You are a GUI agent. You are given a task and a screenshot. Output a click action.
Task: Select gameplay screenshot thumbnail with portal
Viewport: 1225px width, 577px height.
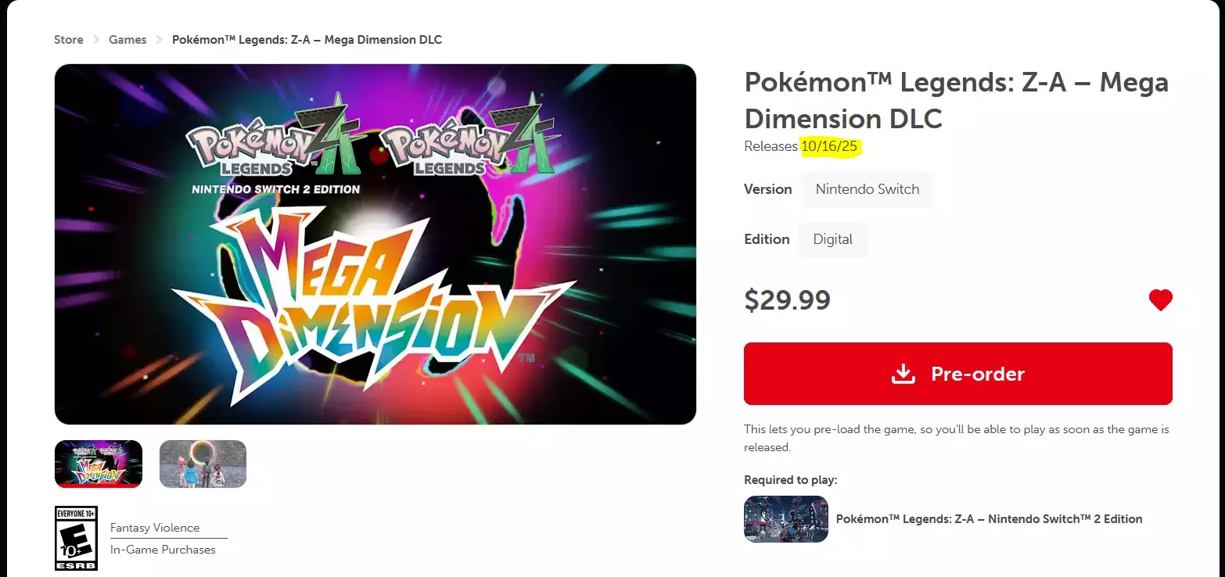click(203, 464)
